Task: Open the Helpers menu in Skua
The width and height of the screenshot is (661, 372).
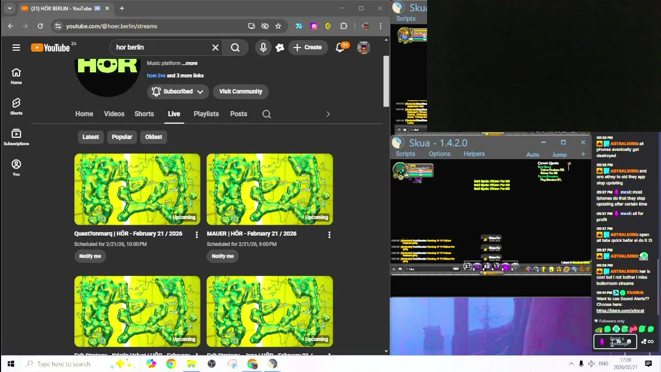Action: (x=474, y=154)
